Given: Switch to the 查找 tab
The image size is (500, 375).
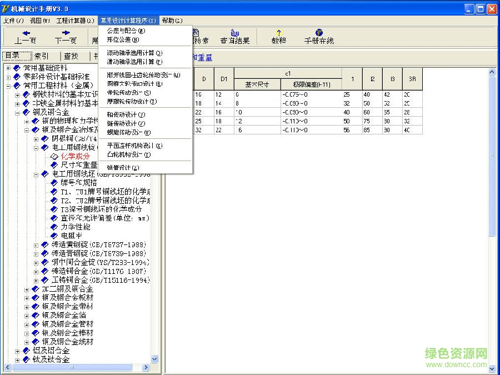Looking at the screenshot, I should [x=71, y=55].
